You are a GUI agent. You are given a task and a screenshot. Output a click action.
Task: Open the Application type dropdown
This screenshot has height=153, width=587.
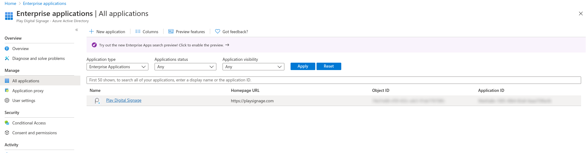117,67
